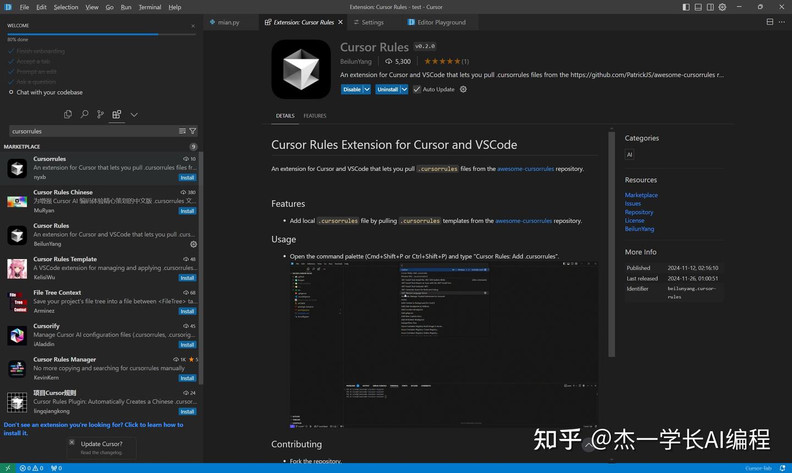The height and width of the screenshot is (473, 792).
Task: Toggle bottom panel layout icon in title bar
Action: 698,7
